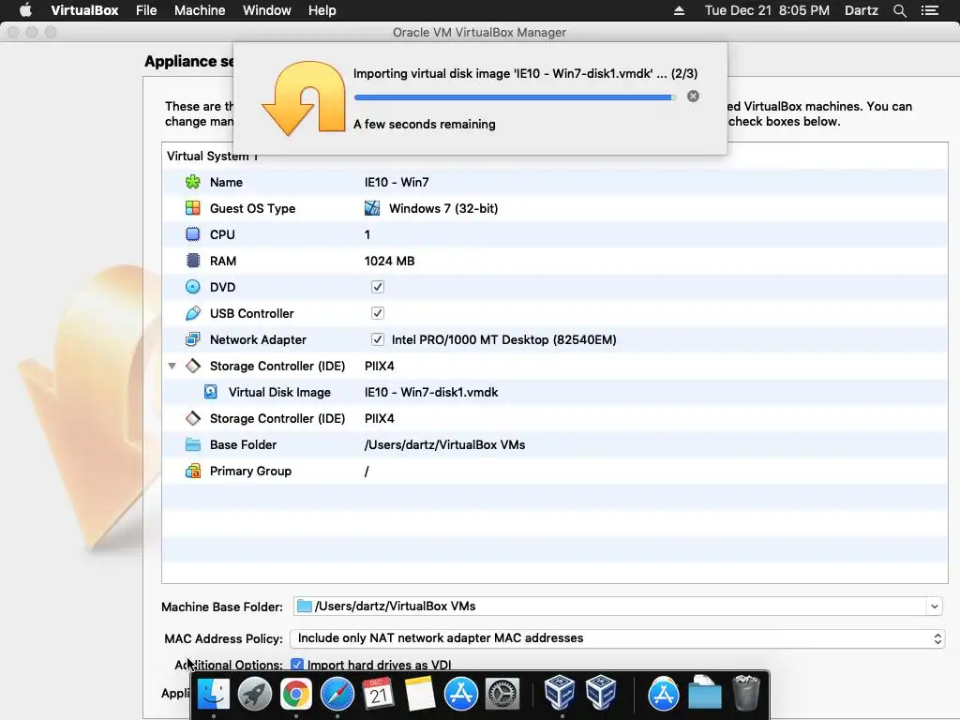
Task: Click the eject icon in menu bar
Action: click(x=679, y=10)
